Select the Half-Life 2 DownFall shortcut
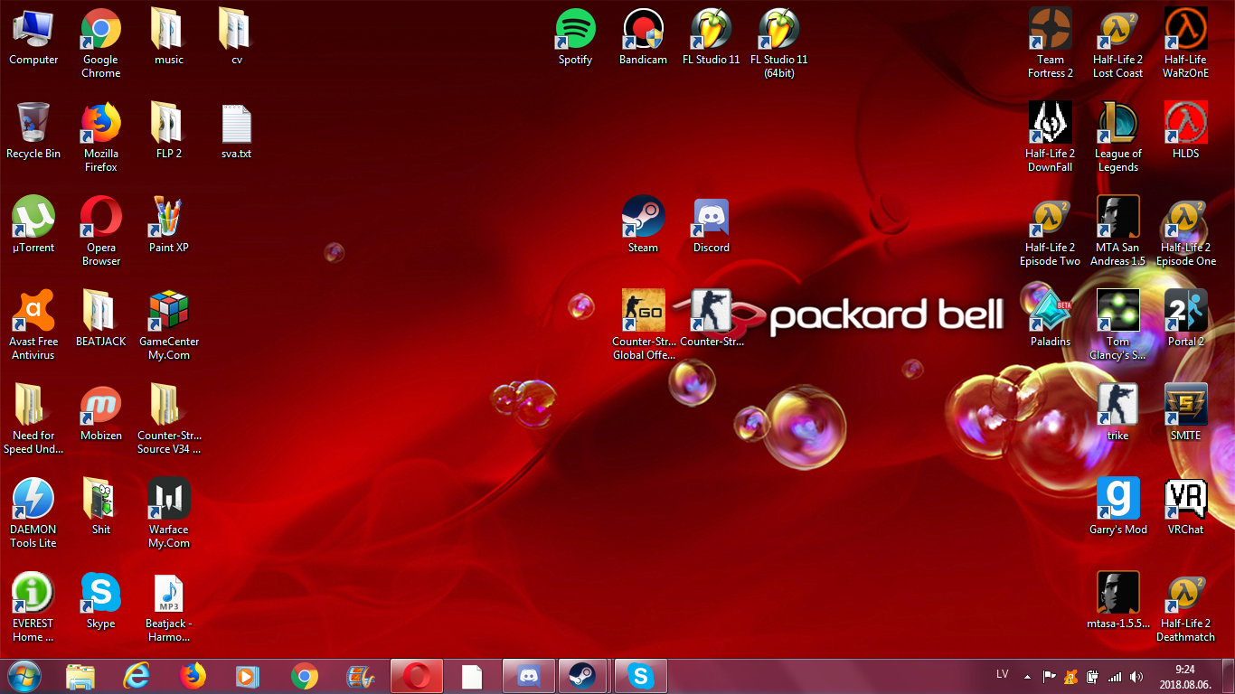 [1051, 137]
